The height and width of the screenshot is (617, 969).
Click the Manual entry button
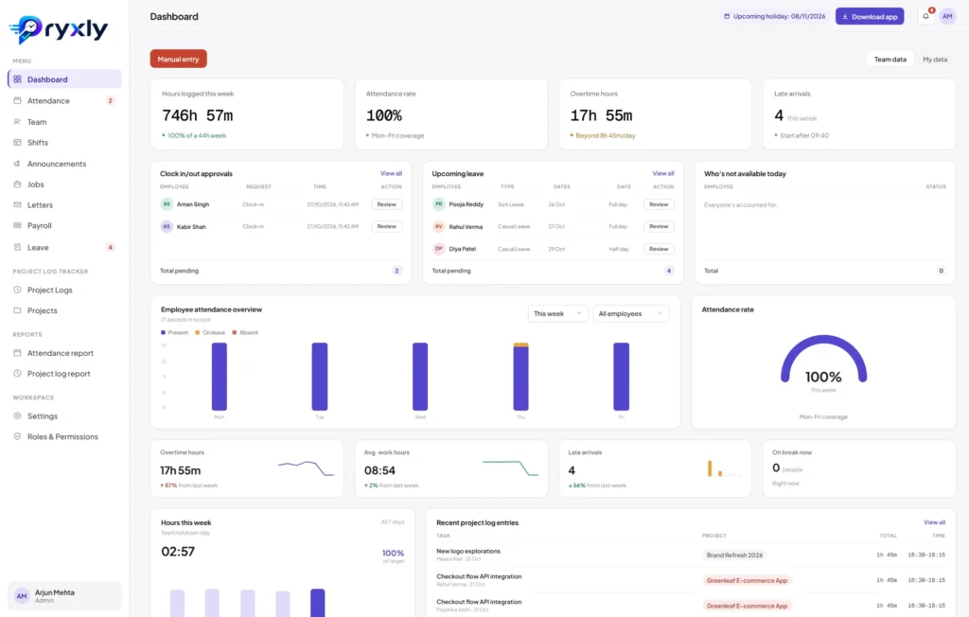178,59
